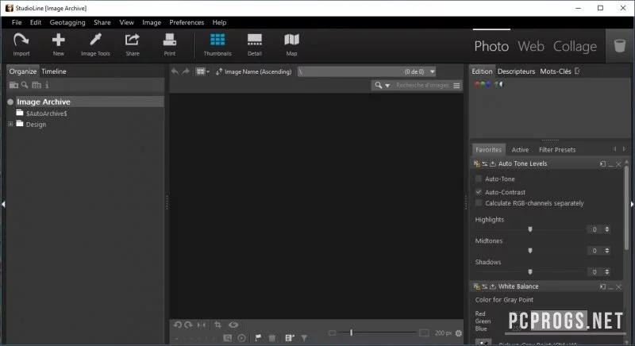
Task: Open the folder path dropdown showing (0 de 0)
Action: coord(432,71)
